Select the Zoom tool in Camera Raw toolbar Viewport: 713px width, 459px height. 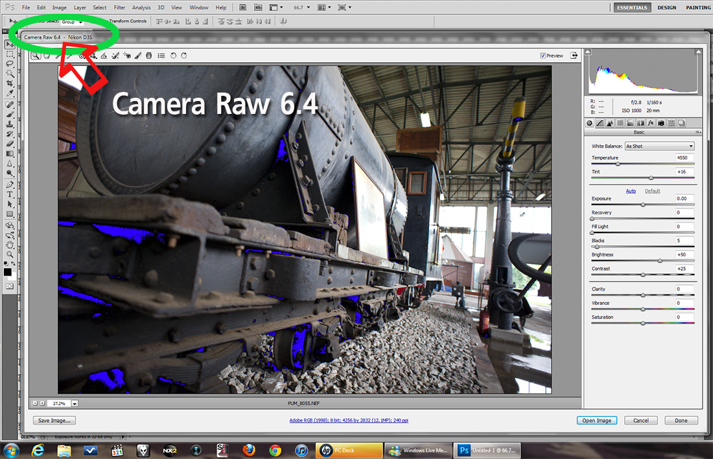tap(36, 56)
